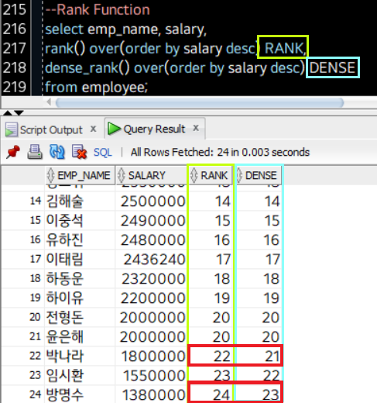
Task: Click 'select emp_name, salary,' code line
Action: pyautogui.click(x=126, y=29)
